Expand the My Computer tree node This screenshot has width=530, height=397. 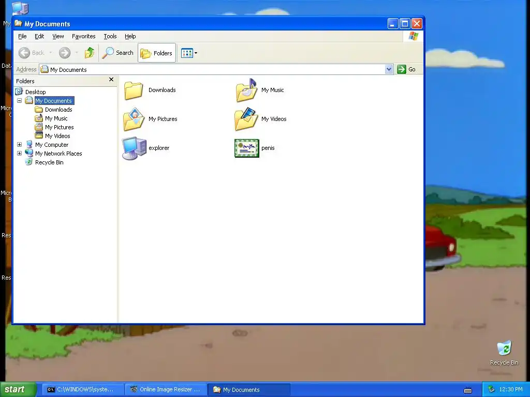coord(19,145)
